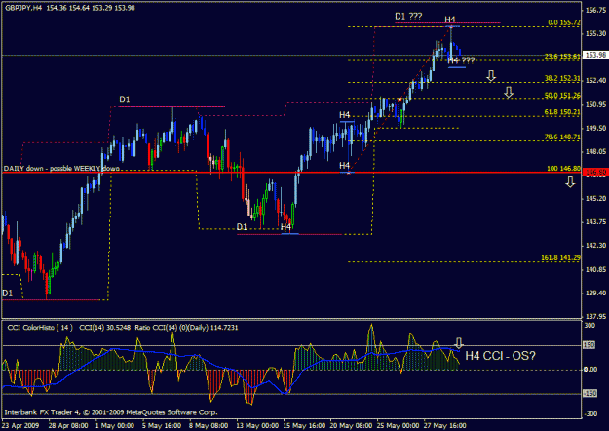Click the 149.50 price scale value
The image size is (609, 431).
[595, 128]
